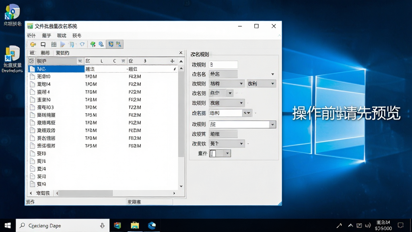The height and width of the screenshot is (232, 412).
Task: Switch to the third tab above file list
Action: click(62, 53)
